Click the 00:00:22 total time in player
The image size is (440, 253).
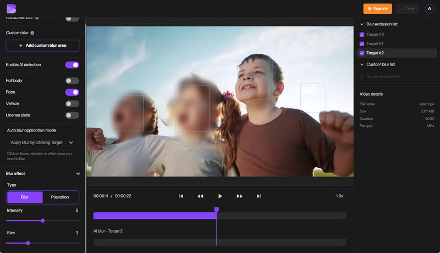click(123, 196)
